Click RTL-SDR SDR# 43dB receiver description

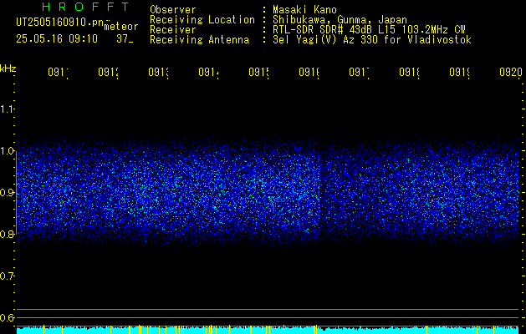[x=369, y=30]
